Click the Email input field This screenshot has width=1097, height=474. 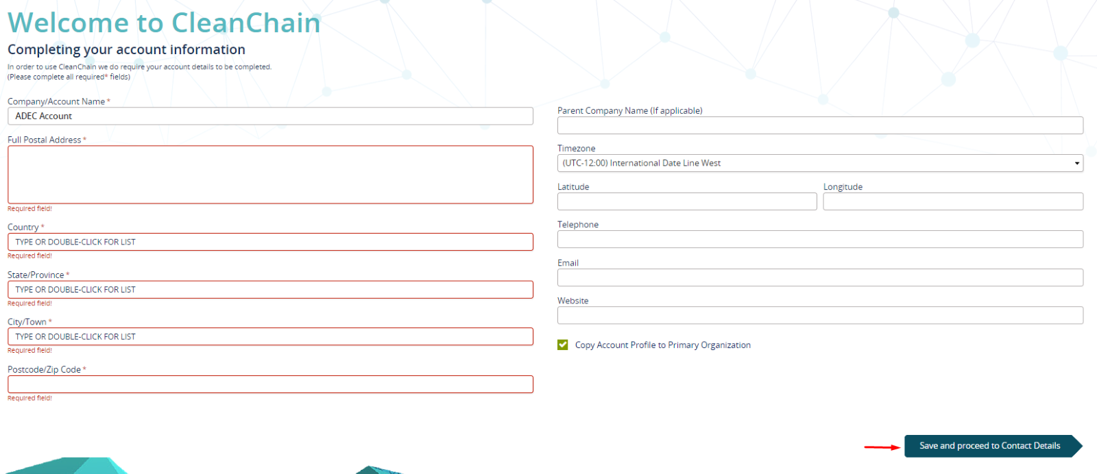click(820, 277)
